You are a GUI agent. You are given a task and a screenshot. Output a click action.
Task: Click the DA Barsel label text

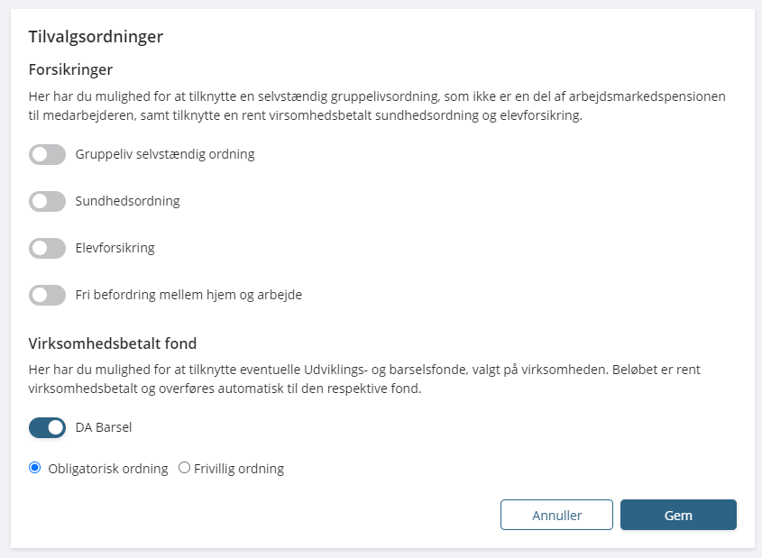[104, 427]
